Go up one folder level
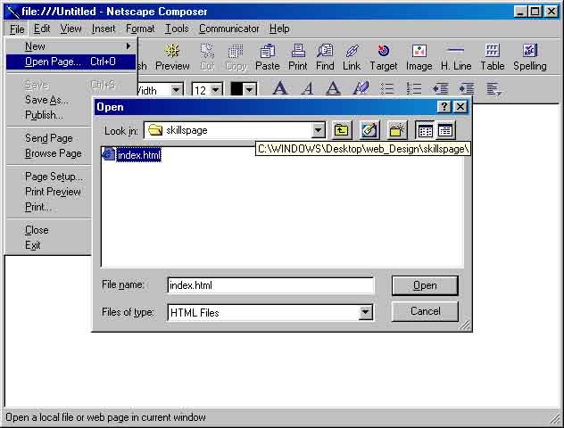This screenshot has height=428, width=564. [x=342, y=130]
